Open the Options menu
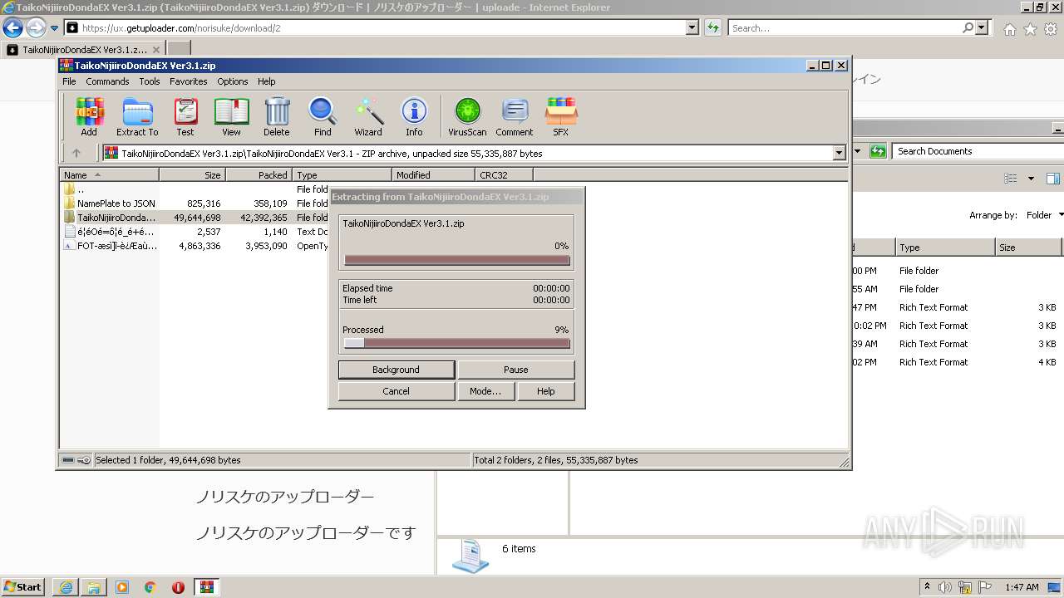Viewport: 1064px width, 598px height. [x=233, y=81]
